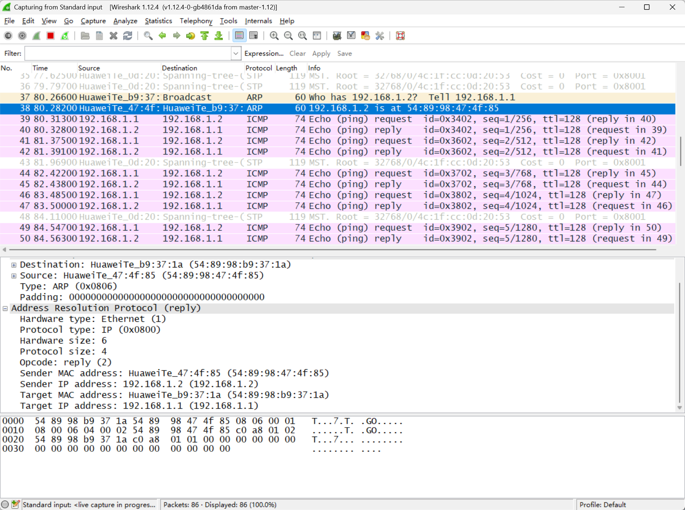Collapse the Address Resolution Protocol section
The image size is (685, 510).
5,308
